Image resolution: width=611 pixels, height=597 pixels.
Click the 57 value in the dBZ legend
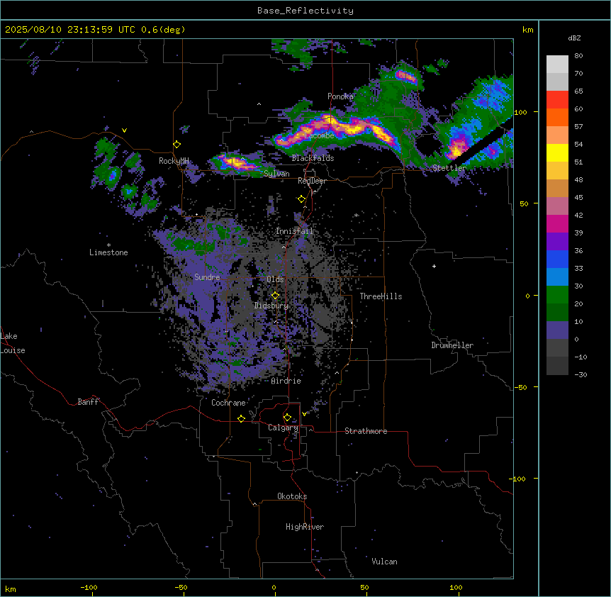[578, 127]
